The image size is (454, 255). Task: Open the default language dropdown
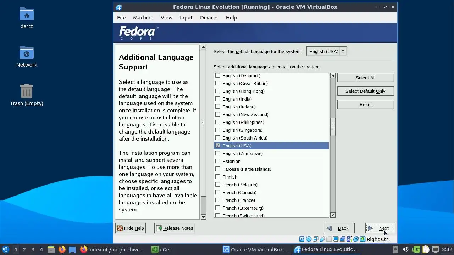[x=327, y=51]
